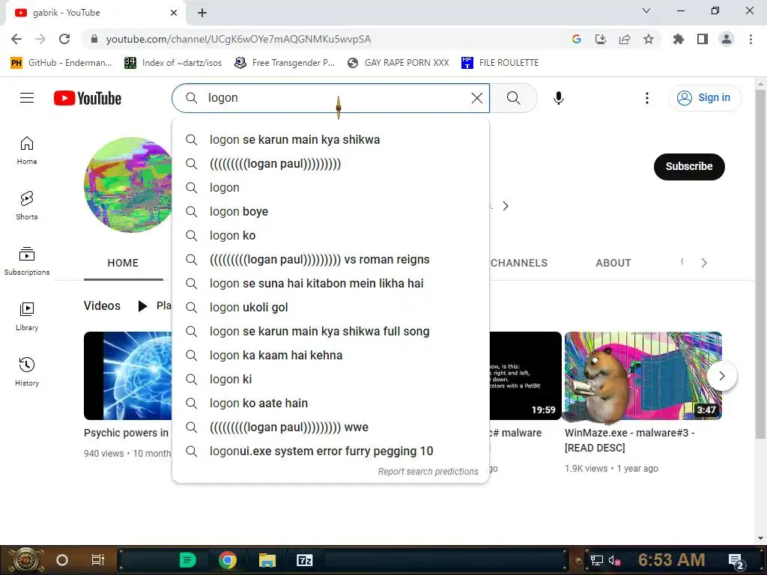
Task: Open the 7z app in taskbar
Action: tap(304, 560)
